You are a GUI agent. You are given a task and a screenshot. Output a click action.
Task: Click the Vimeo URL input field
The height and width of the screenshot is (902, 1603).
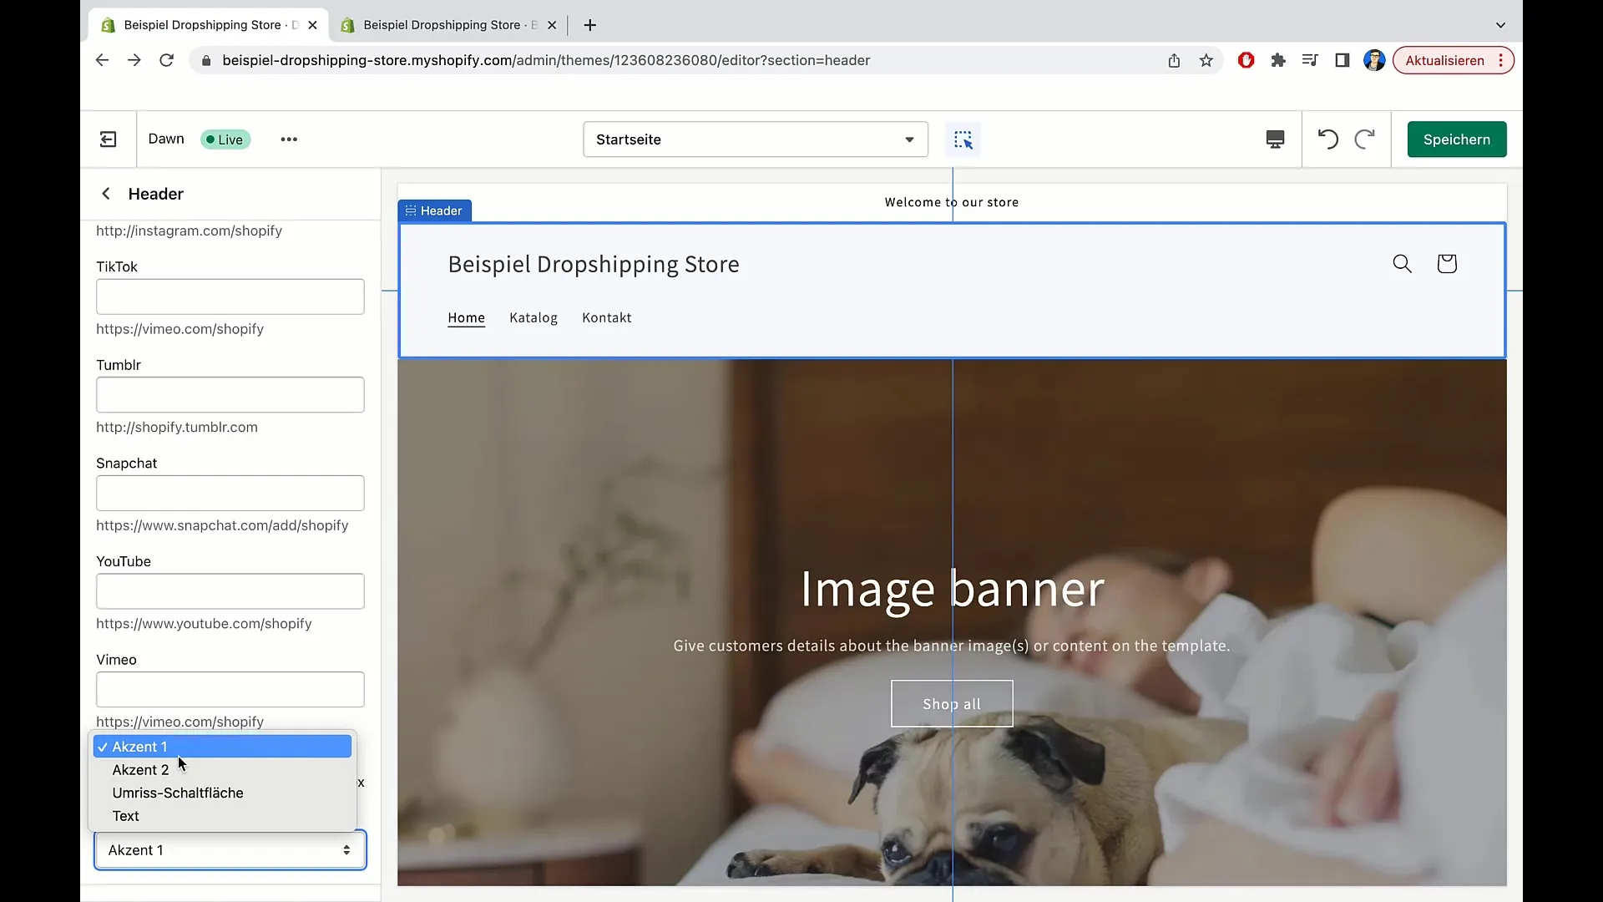230,688
